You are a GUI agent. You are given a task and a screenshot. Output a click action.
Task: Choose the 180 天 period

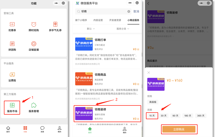coord(188,116)
